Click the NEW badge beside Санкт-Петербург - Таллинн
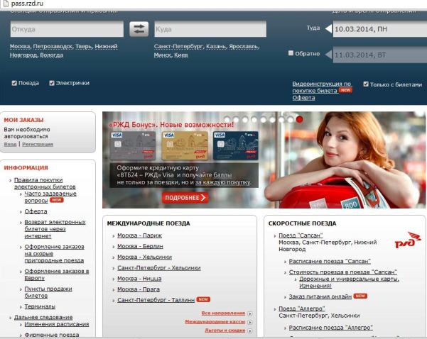Image resolution: width=427 pixels, height=339 pixels. coord(203,300)
